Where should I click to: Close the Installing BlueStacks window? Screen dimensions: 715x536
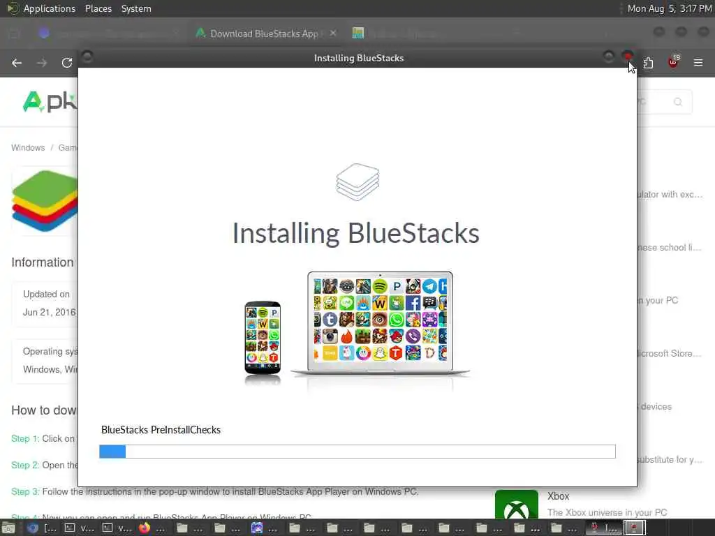(x=628, y=57)
